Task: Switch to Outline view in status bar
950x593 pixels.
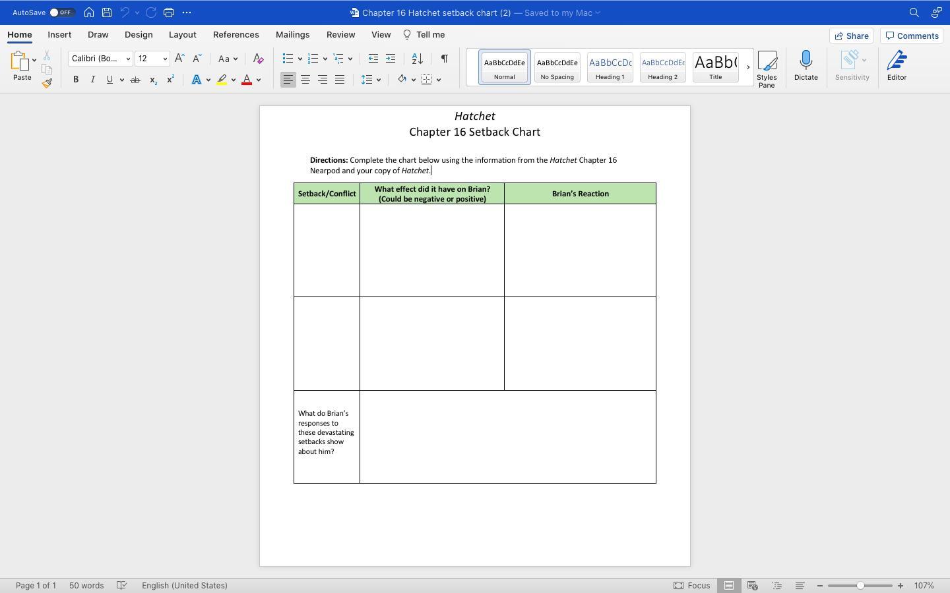Action: point(777,585)
